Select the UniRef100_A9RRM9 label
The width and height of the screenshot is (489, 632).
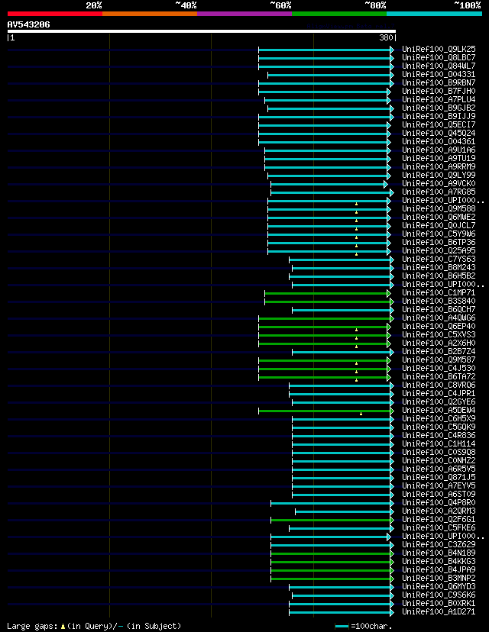click(x=439, y=166)
